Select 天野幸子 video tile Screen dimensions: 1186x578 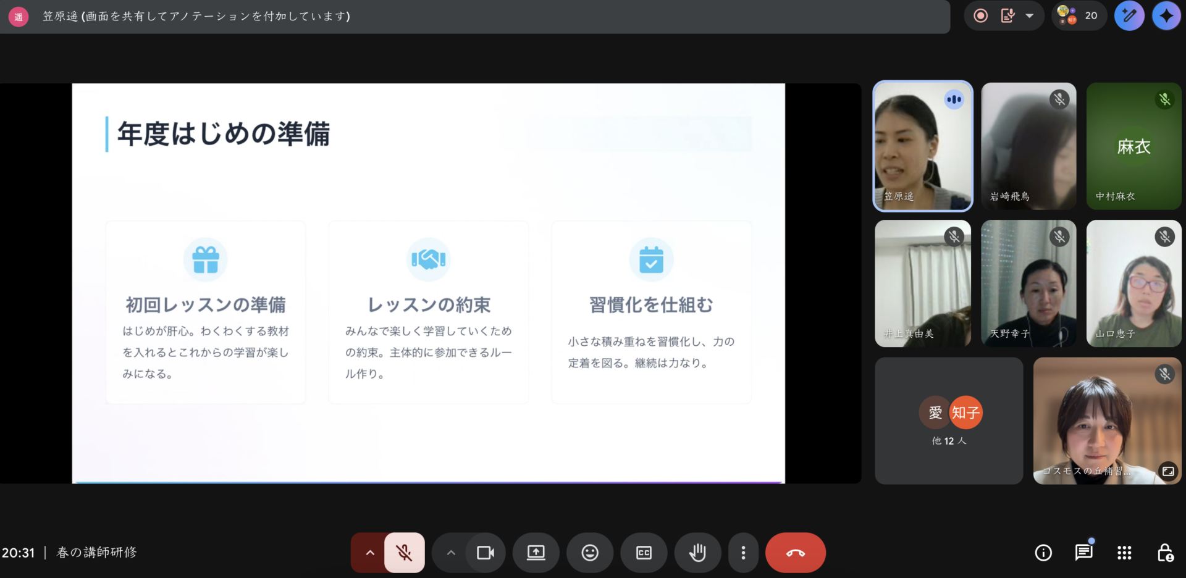click(x=1028, y=283)
